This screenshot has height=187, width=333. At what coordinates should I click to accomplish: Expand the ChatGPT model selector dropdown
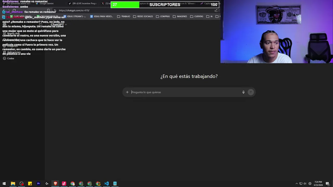pyautogui.click(x=59, y=25)
